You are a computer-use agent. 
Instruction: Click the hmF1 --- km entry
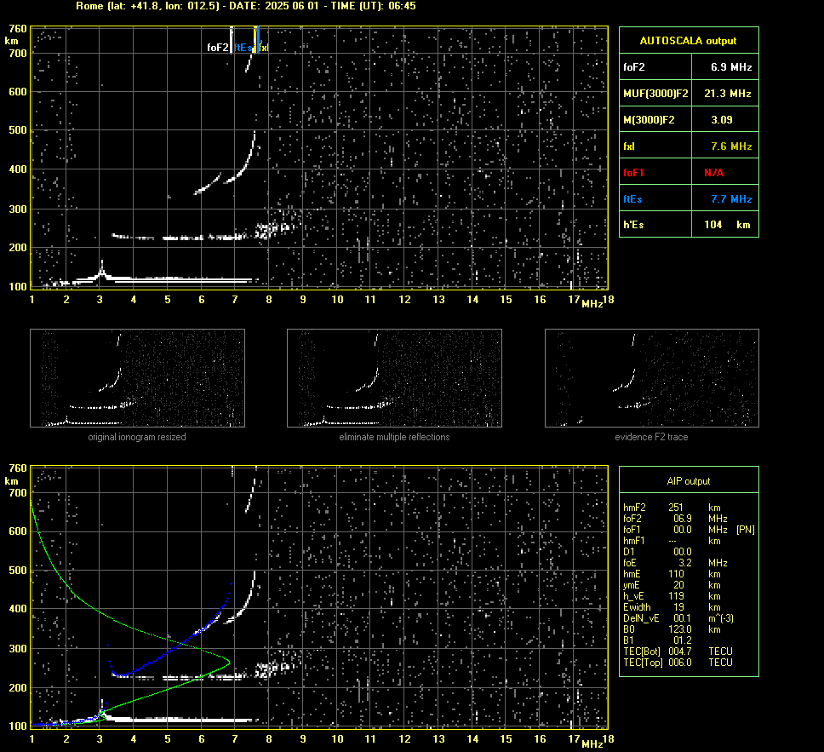pos(672,541)
